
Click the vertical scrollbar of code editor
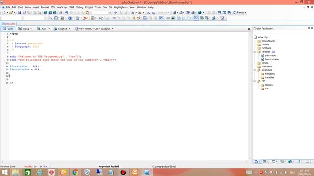coord(250,96)
